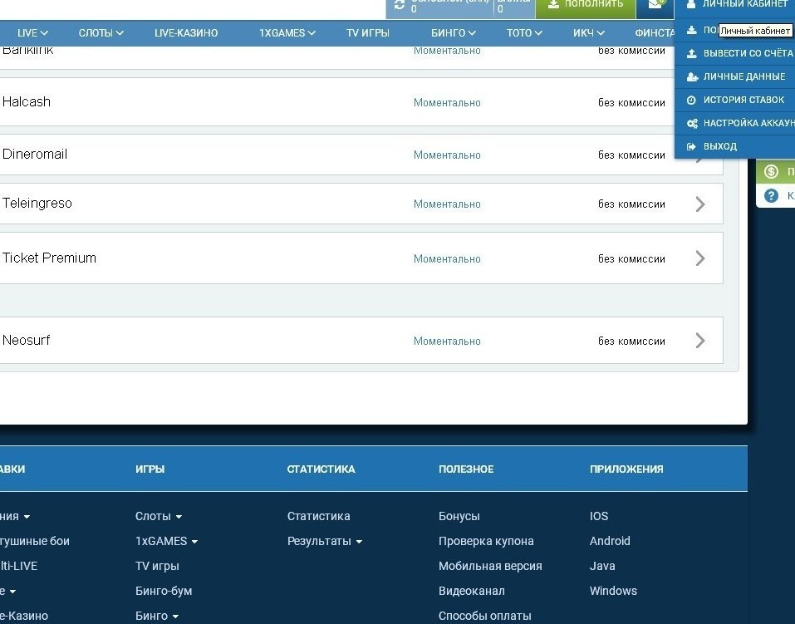Click the dollar coin icon on green sidebar
Viewport: 795px width, 624px height.
click(x=771, y=171)
